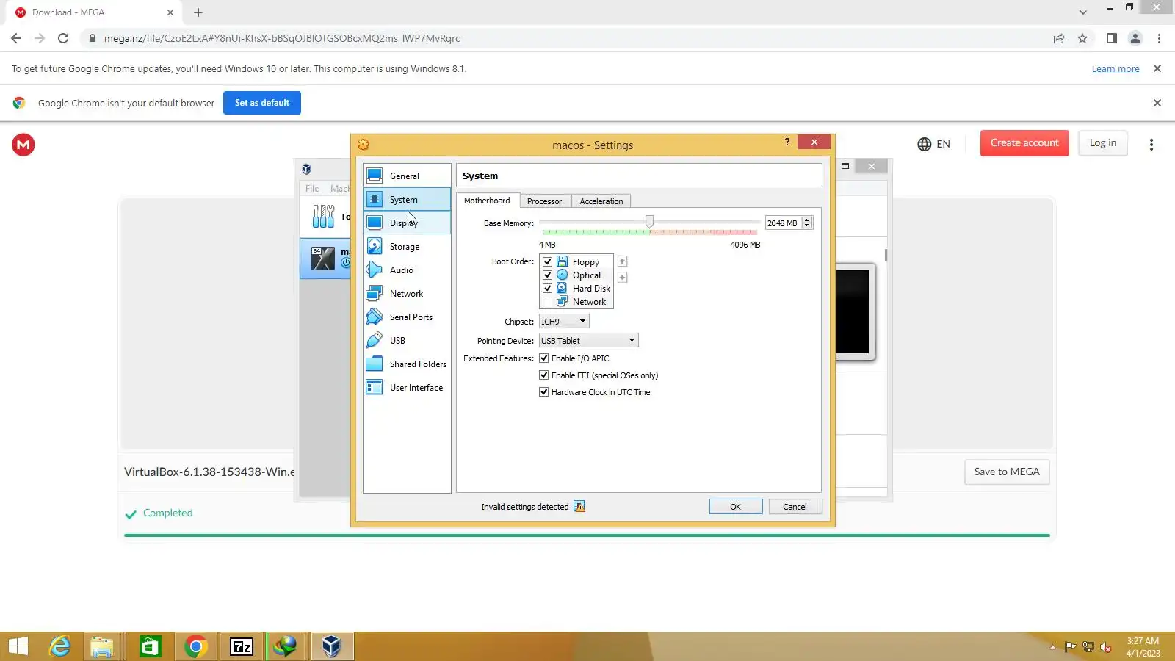Viewport: 1175px width, 661px height.
Task: Go back to the previous page
Action: click(16, 38)
